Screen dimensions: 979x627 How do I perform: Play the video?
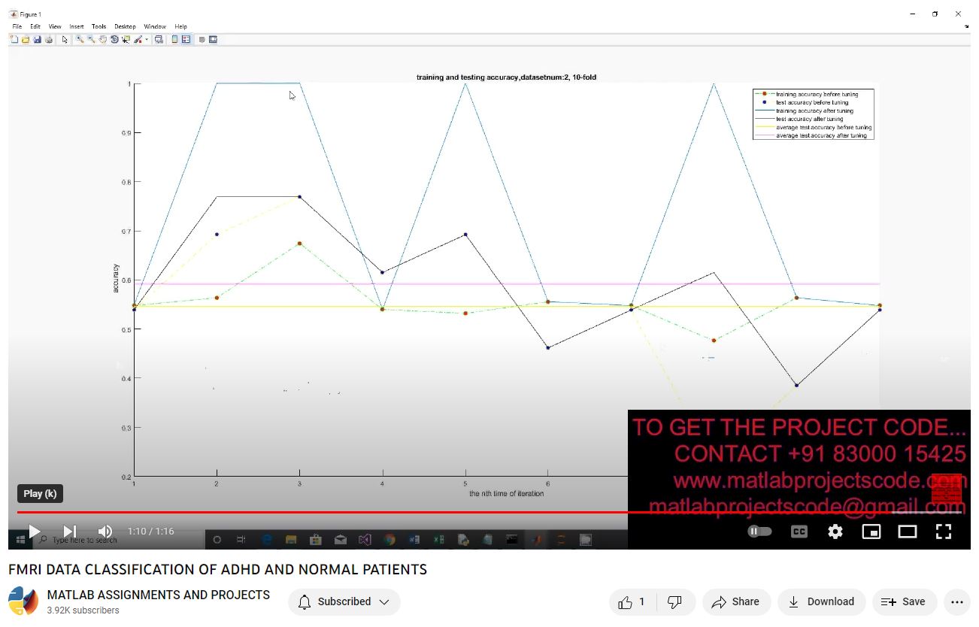(34, 532)
